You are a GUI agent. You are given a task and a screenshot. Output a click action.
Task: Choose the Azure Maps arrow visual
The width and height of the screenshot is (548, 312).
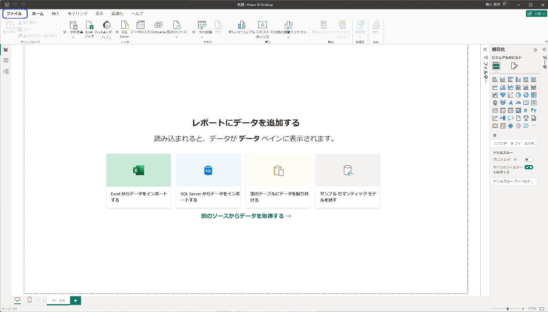510,103
